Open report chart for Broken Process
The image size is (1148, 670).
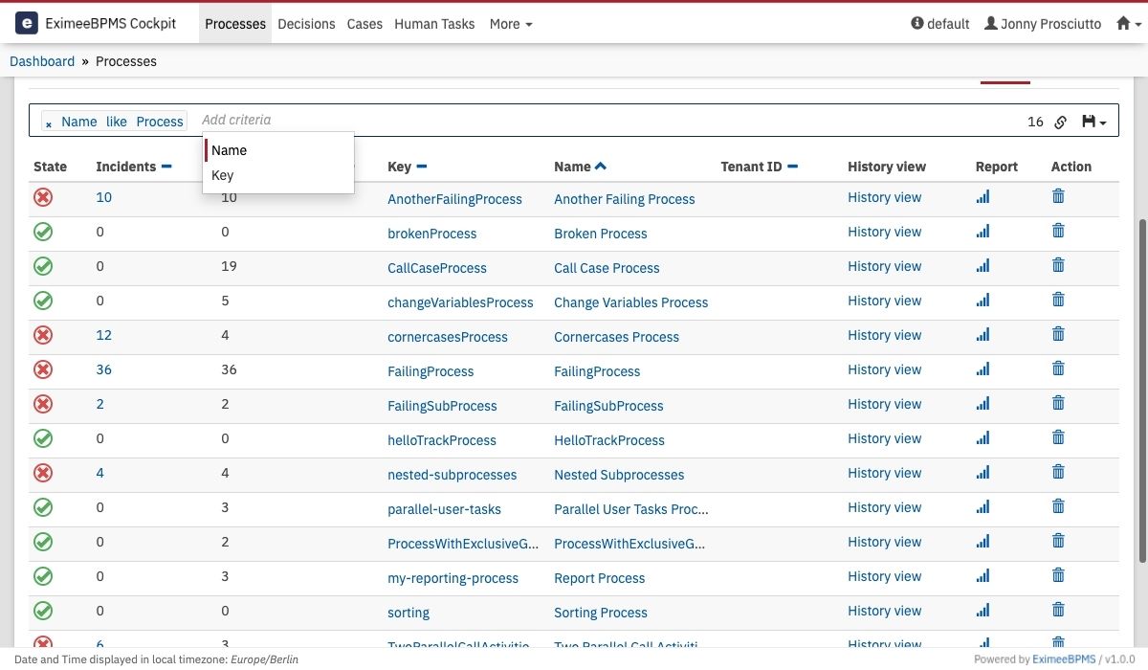coord(983,231)
